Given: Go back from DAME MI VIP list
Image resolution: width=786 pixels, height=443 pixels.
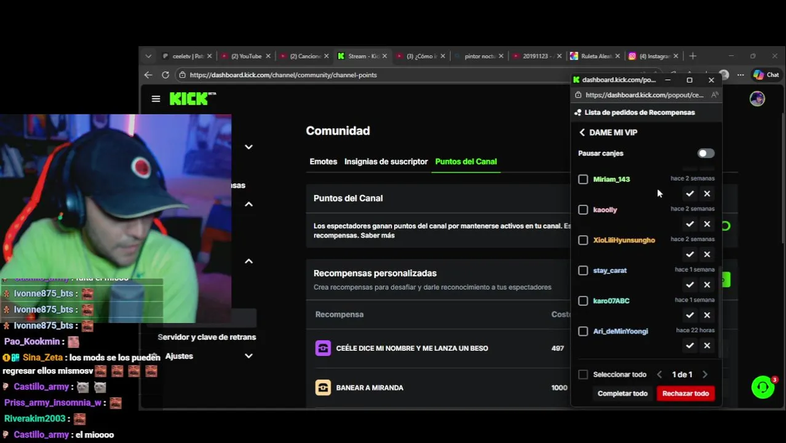Looking at the screenshot, I should tap(582, 132).
